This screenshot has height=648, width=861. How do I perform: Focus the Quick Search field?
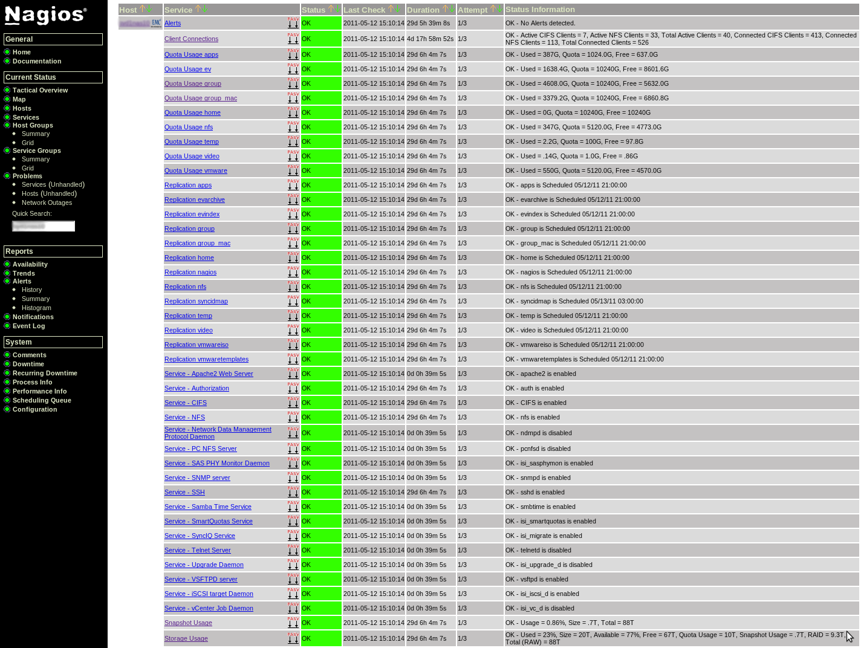(44, 226)
